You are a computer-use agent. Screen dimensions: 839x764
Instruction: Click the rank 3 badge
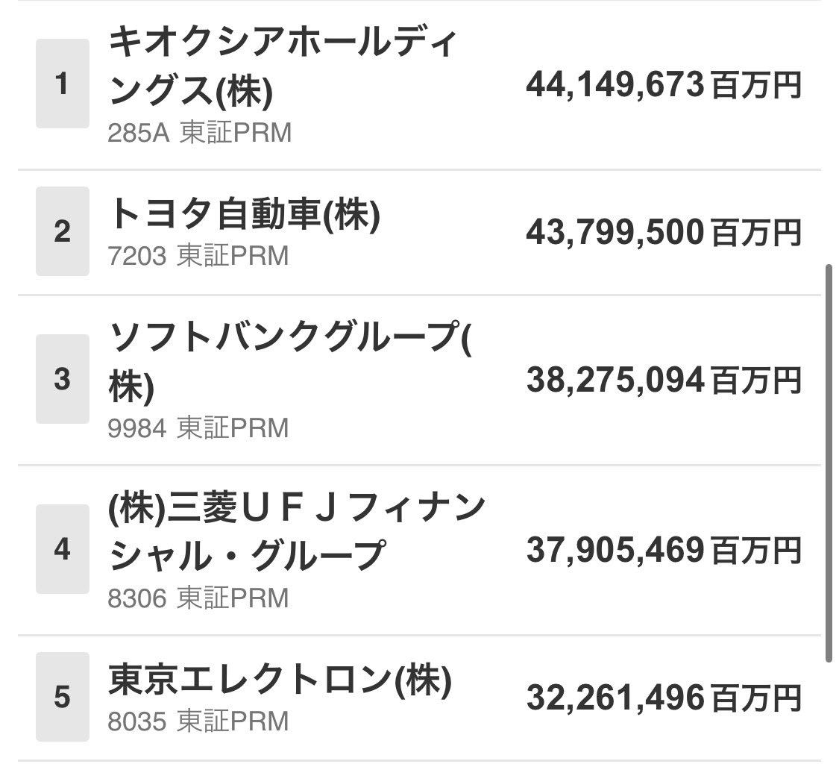pos(63,379)
